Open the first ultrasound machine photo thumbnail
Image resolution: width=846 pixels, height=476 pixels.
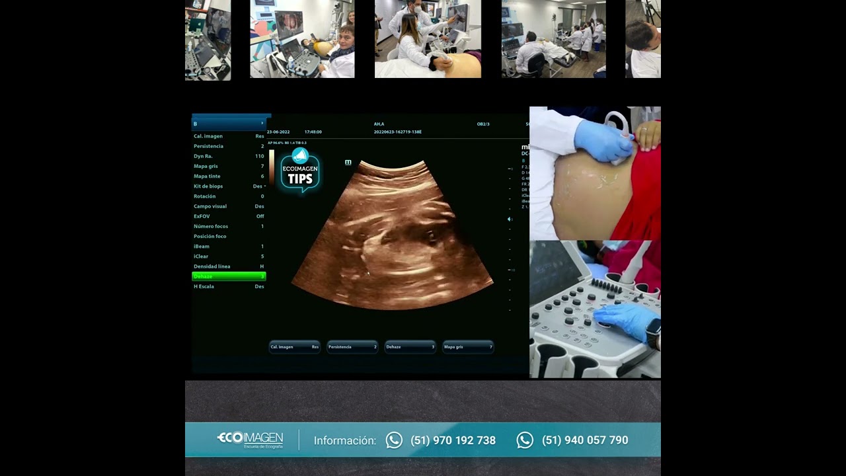click(x=208, y=40)
